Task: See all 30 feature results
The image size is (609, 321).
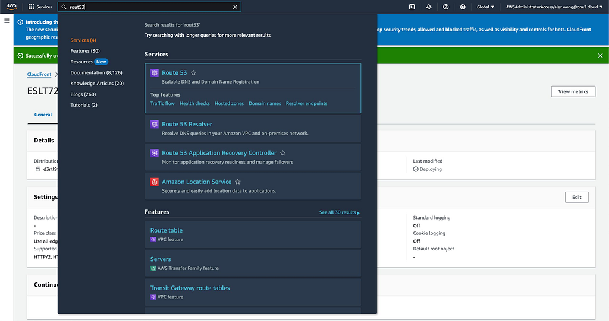Action: pyautogui.click(x=340, y=212)
